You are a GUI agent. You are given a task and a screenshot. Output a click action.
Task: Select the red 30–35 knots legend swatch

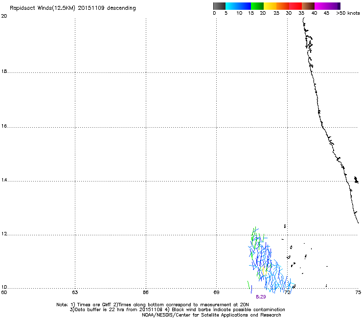[x=295, y=6]
